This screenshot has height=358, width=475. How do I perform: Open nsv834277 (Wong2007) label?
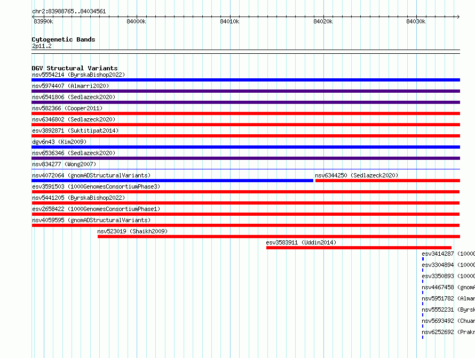point(64,164)
